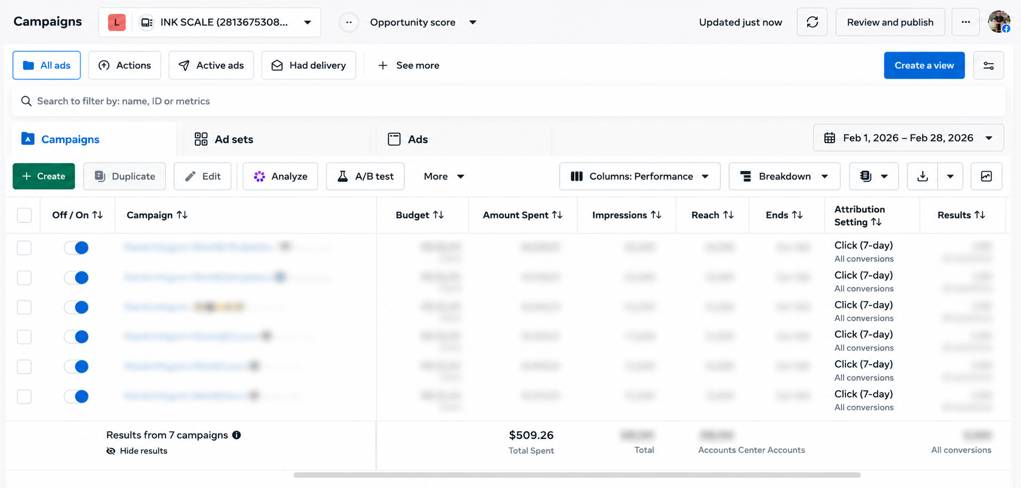Click the refresh data icon
The width and height of the screenshot is (1021, 488).
coord(812,22)
